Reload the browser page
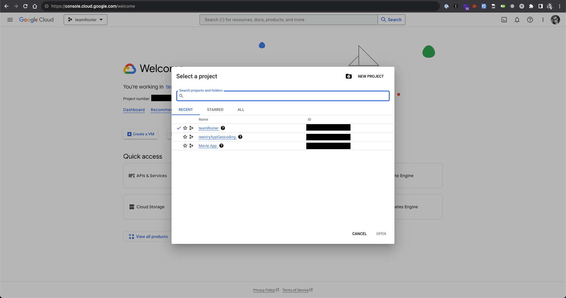Screen dimensions: 566x298 [25, 6]
